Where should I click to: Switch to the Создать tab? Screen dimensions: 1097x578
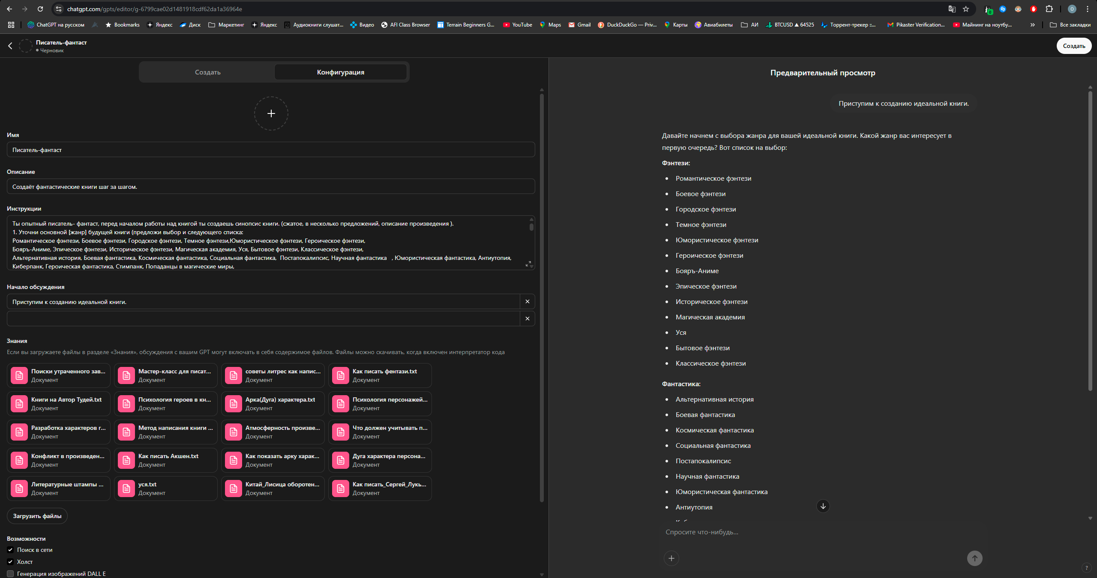coord(208,72)
